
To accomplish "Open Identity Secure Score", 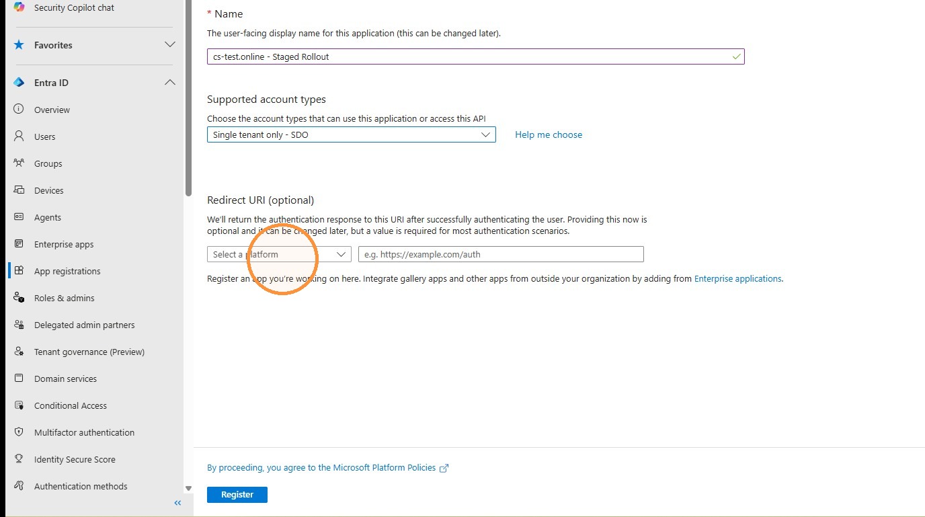I will pyautogui.click(x=75, y=459).
